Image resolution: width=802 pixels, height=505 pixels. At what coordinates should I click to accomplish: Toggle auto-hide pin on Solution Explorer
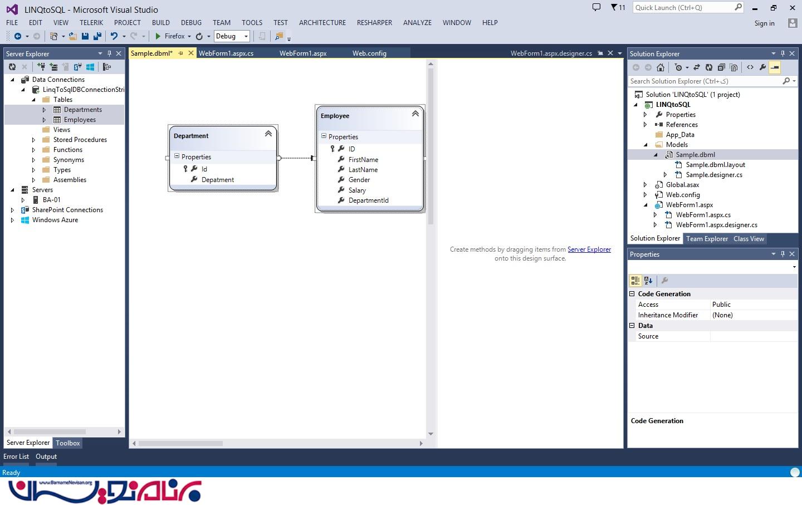pos(783,53)
